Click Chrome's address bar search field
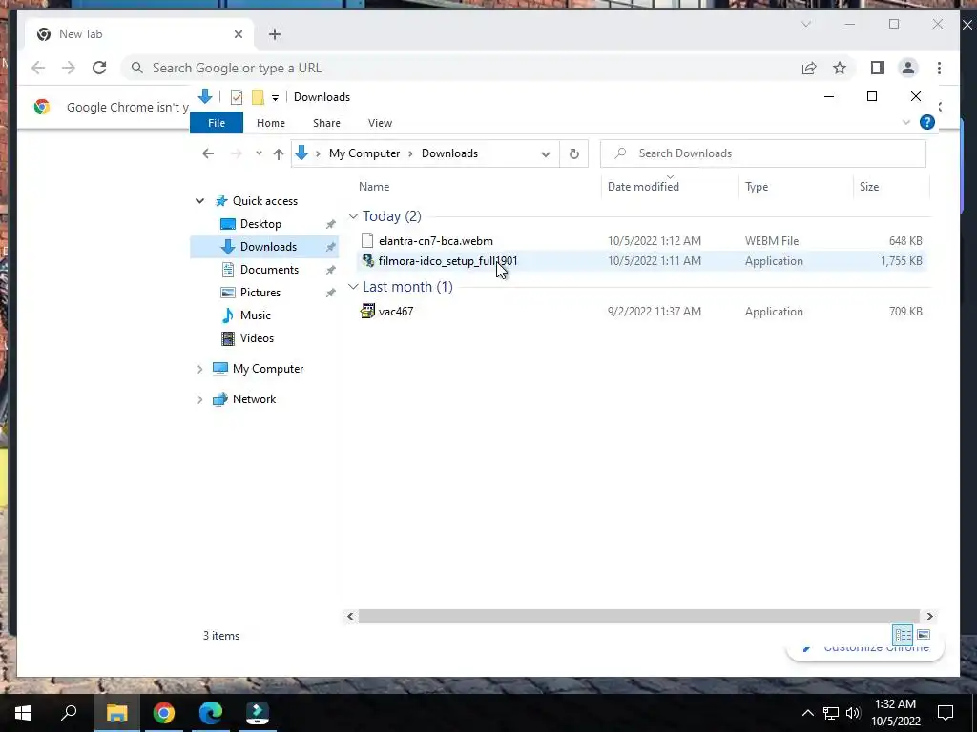 461,68
